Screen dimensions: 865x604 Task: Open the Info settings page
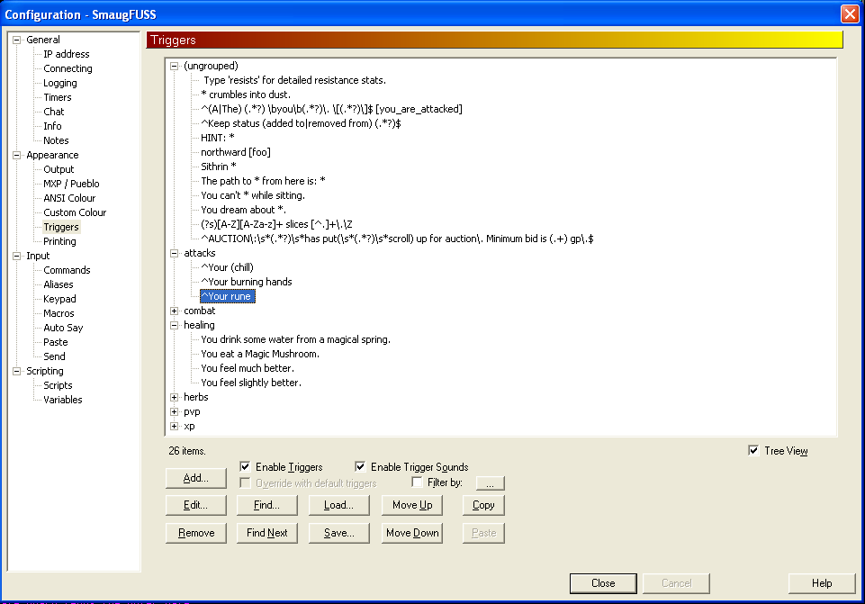click(52, 126)
